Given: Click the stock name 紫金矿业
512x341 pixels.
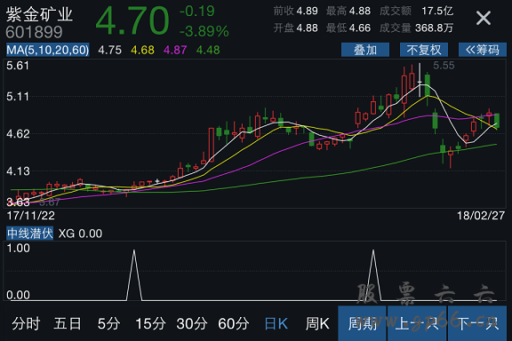Looking at the screenshot, I should click(39, 14).
